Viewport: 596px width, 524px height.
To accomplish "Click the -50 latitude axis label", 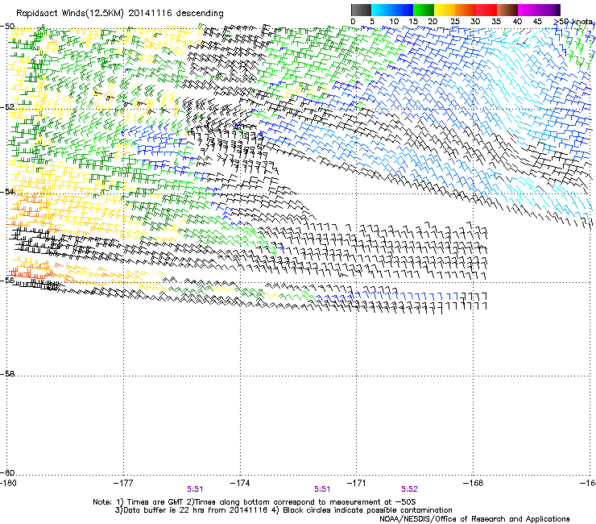I will [x=7, y=27].
